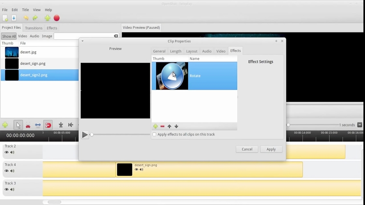Switch to the Transitions tab
This screenshot has height=205, width=365.
[34, 28]
